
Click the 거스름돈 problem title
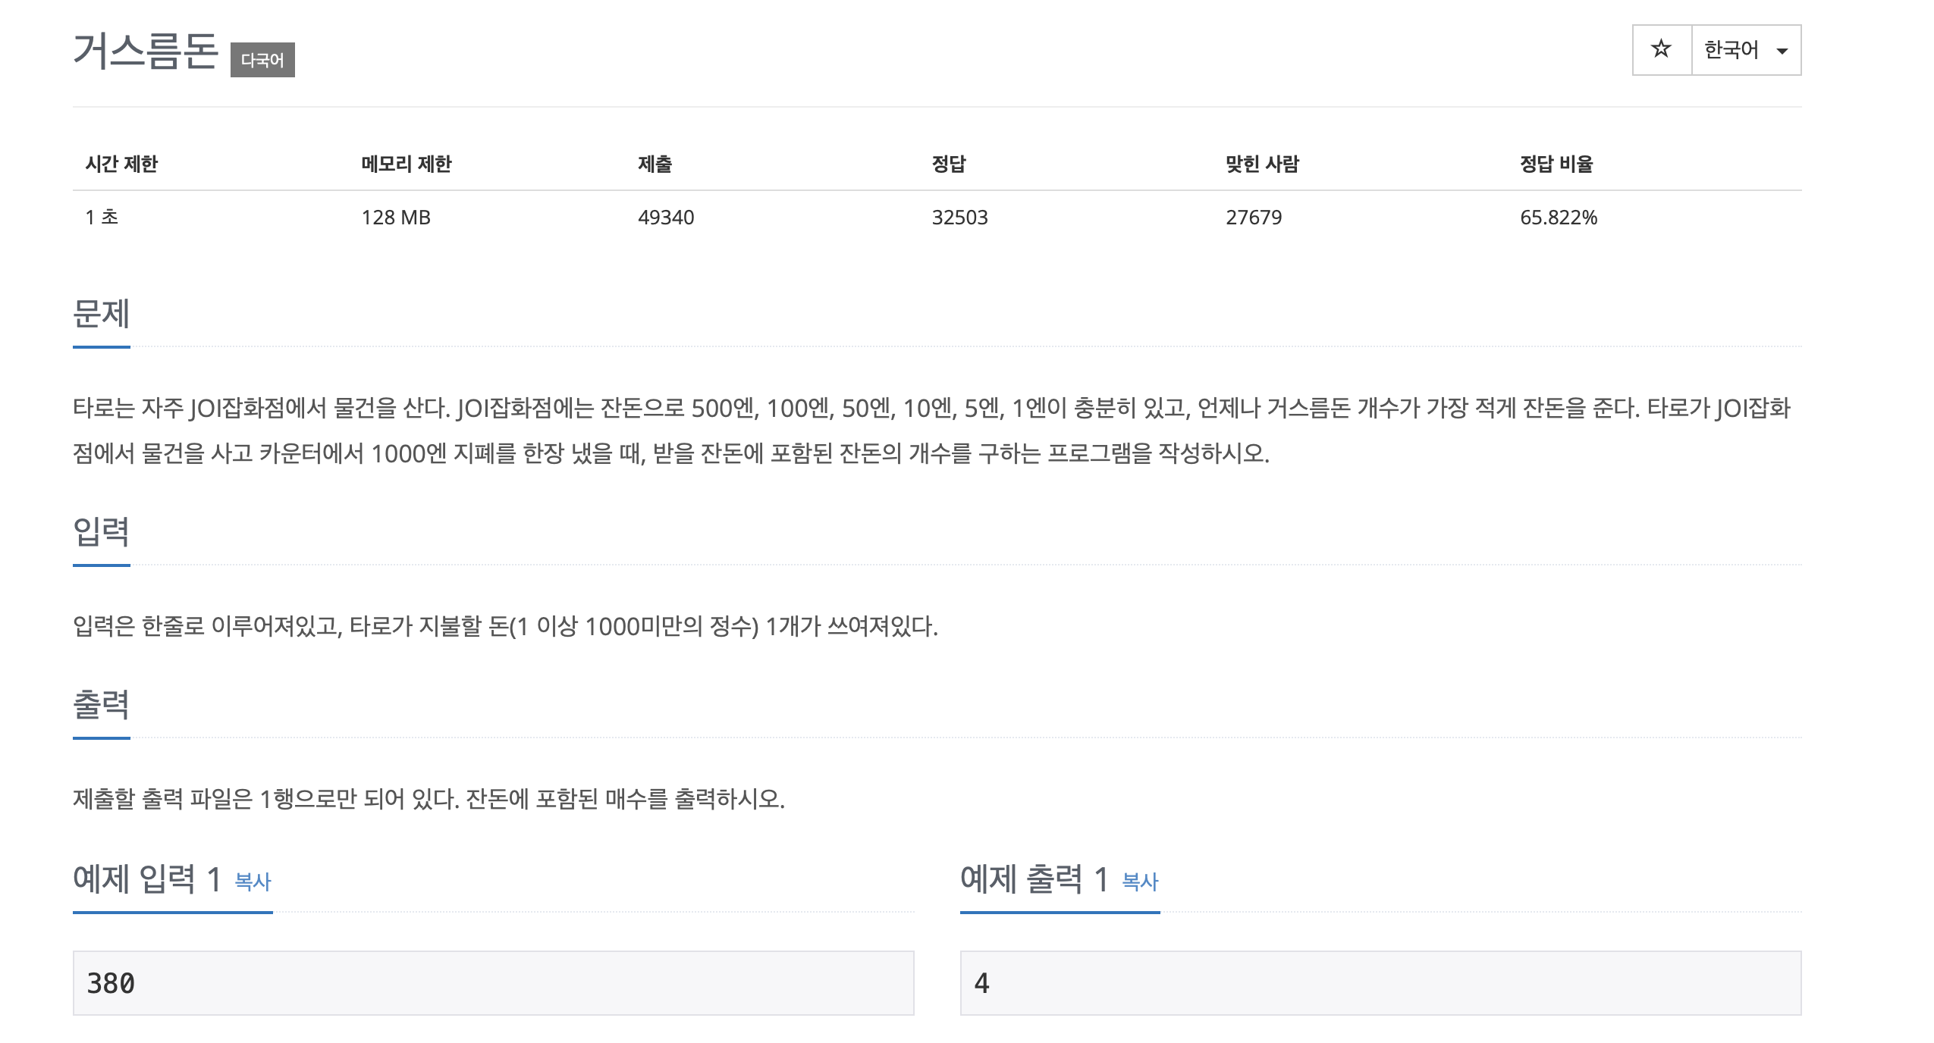tap(146, 52)
